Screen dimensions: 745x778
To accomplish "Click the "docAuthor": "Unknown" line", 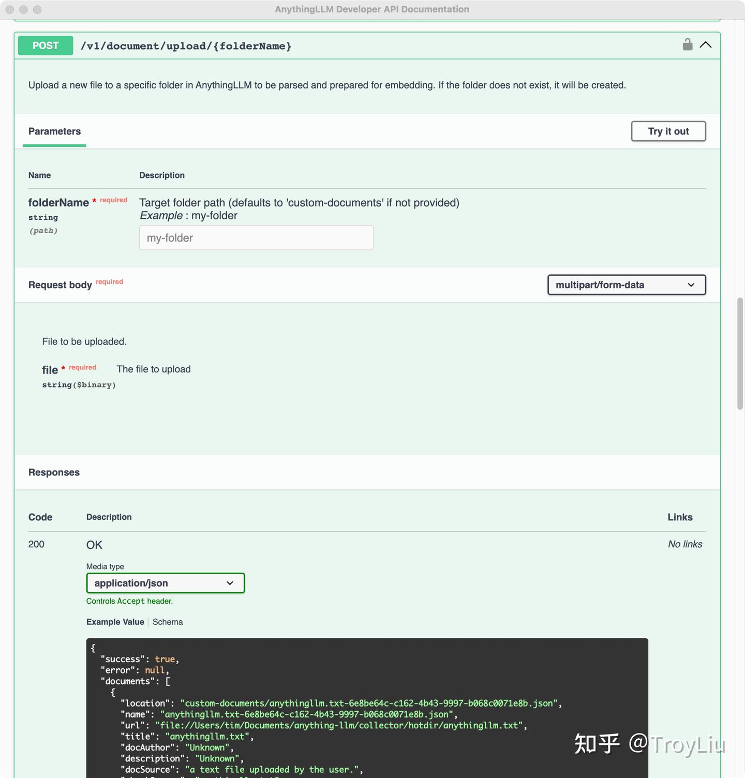I will coord(177,747).
